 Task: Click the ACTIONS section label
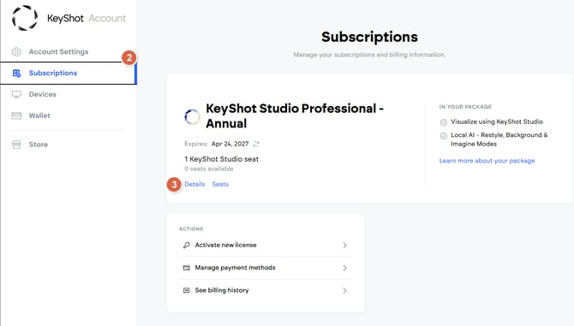tap(191, 228)
